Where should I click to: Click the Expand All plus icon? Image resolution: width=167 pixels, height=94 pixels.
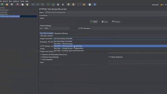pyautogui.click(x=33, y=5)
